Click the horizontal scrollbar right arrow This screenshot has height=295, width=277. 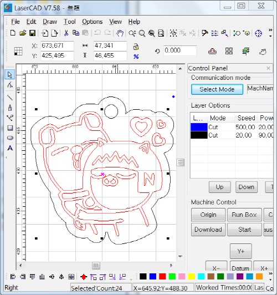171,266
